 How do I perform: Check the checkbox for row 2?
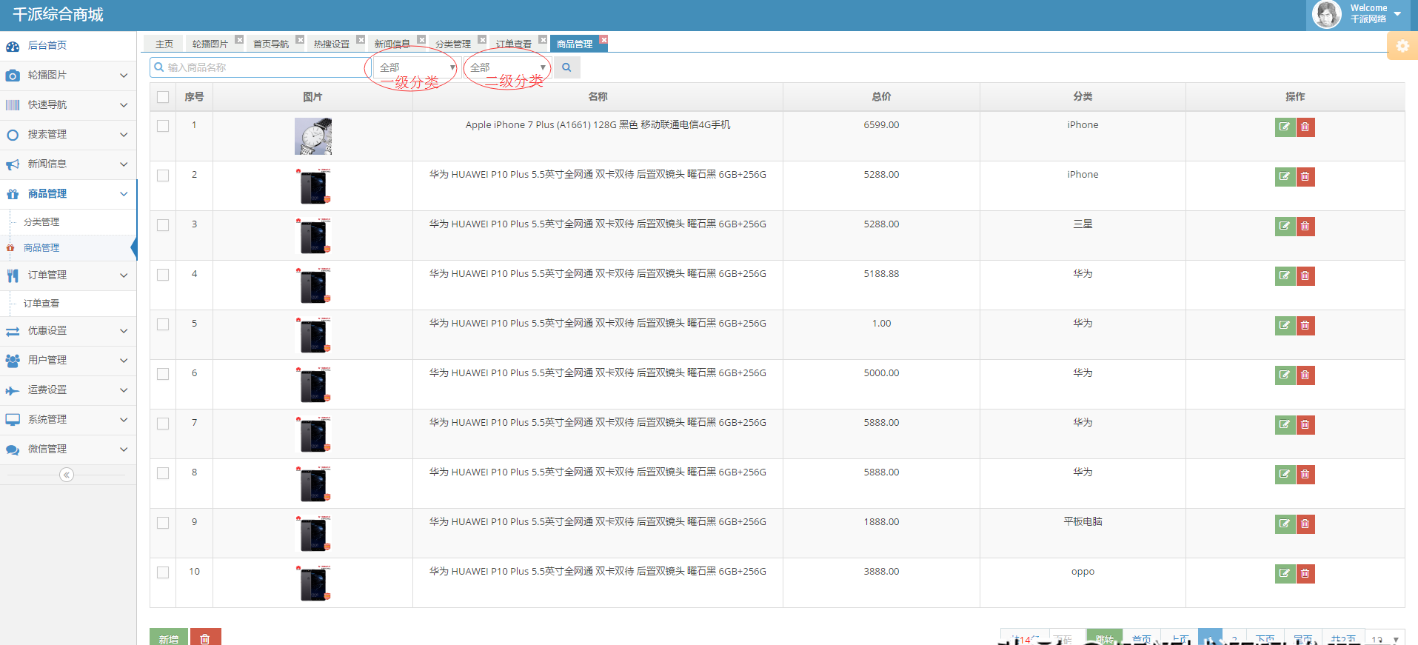click(163, 176)
